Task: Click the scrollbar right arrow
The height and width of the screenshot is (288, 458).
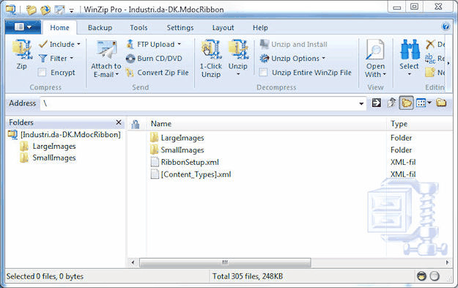Action: pyautogui.click(x=447, y=262)
